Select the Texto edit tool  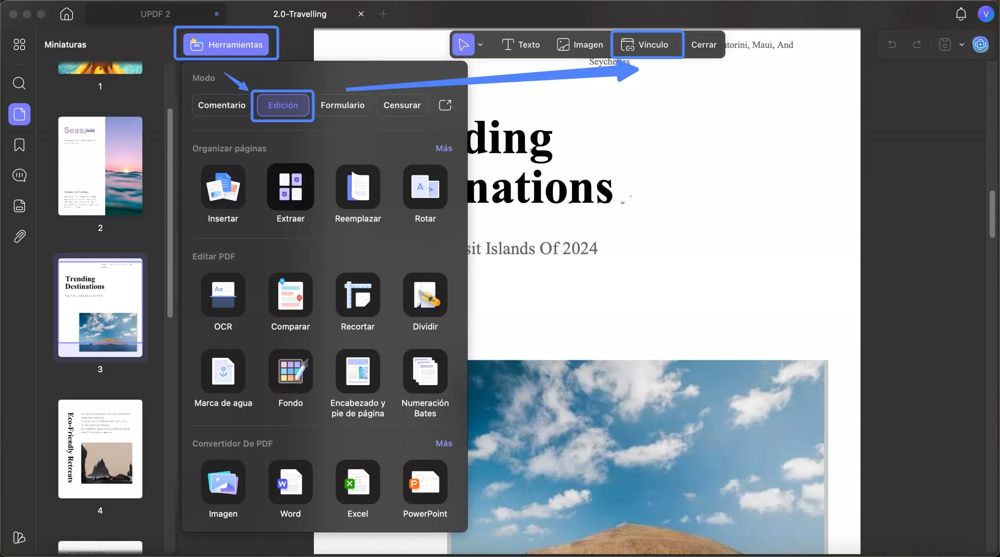(x=521, y=45)
